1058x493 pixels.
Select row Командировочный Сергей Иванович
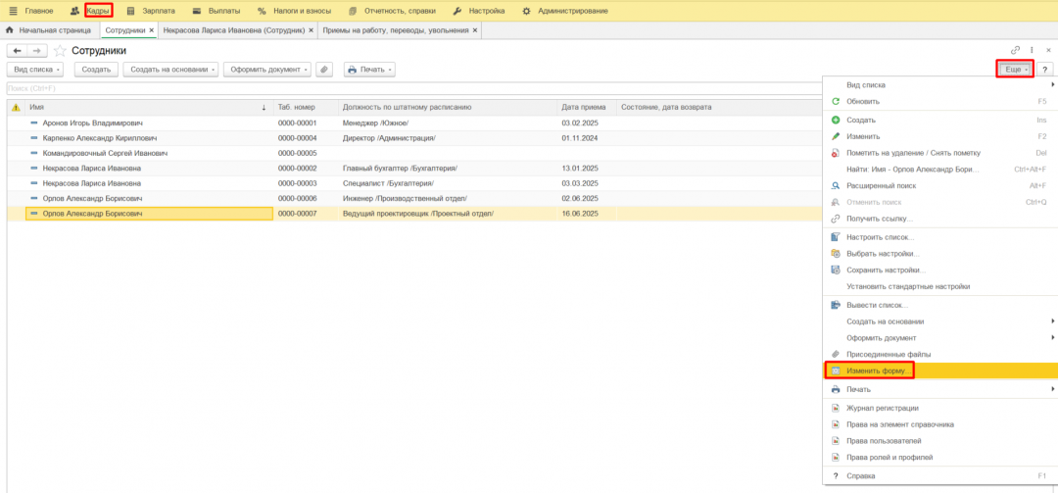click(414, 153)
